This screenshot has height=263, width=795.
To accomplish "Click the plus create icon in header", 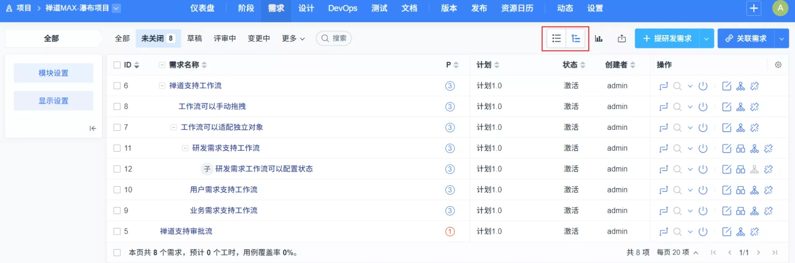I will coord(754,8).
